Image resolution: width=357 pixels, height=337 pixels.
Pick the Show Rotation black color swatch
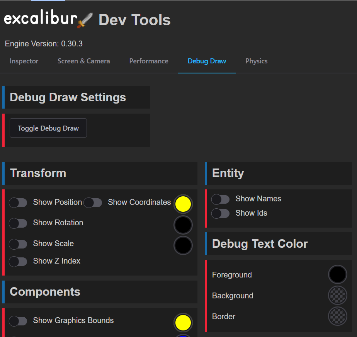click(x=183, y=225)
